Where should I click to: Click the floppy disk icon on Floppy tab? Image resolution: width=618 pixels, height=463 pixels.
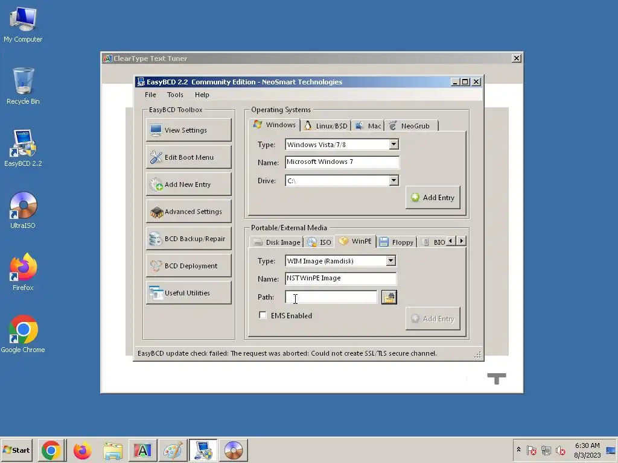[384, 242]
